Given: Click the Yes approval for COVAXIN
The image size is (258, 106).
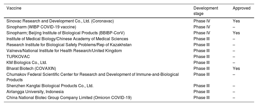Looking at the screenshot, I should 236,68.
